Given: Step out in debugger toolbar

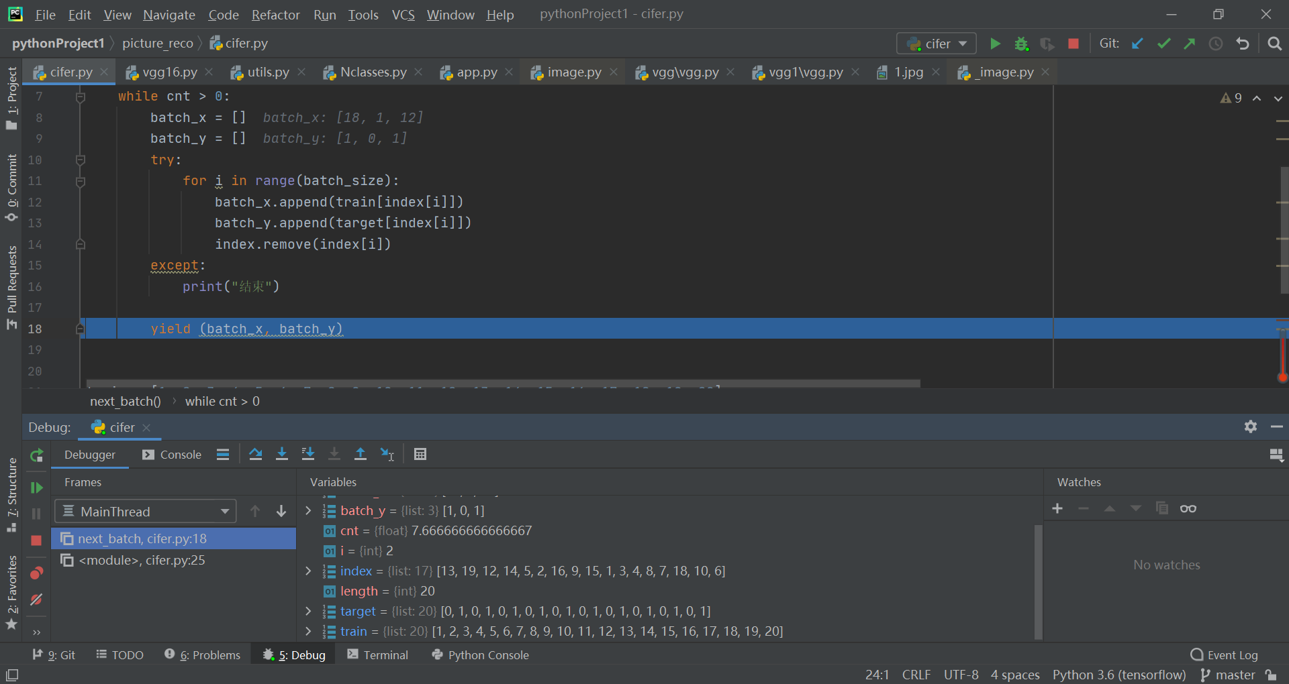Looking at the screenshot, I should (x=361, y=455).
